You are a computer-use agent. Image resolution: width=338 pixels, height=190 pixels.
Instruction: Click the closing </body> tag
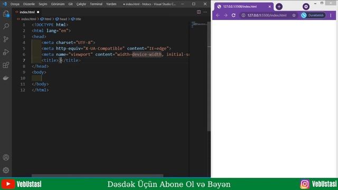click(x=40, y=84)
